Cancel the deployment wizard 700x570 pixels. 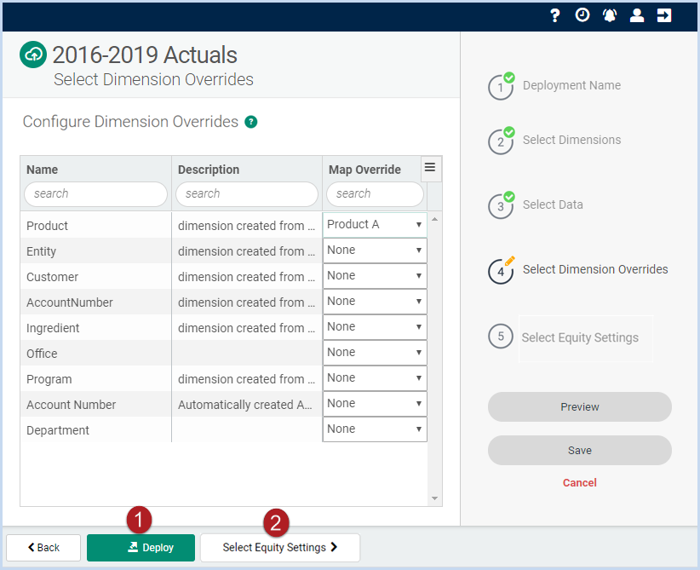[x=579, y=483]
